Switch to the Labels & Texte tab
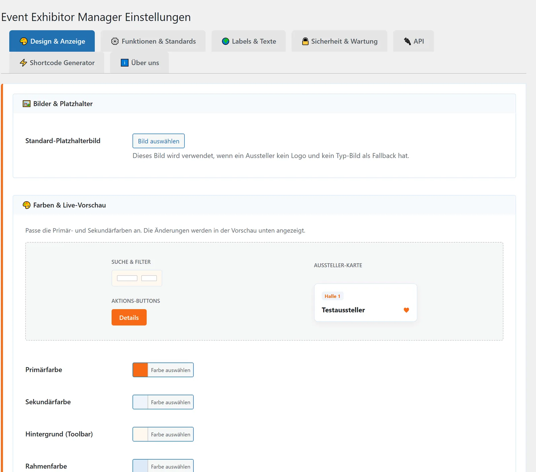This screenshot has width=536, height=472. tap(249, 41)
